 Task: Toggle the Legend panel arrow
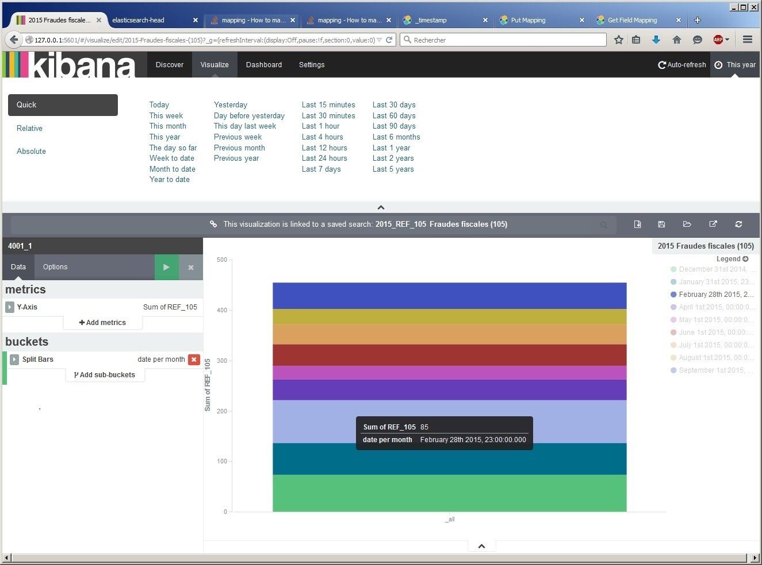(x=745, y=259)
